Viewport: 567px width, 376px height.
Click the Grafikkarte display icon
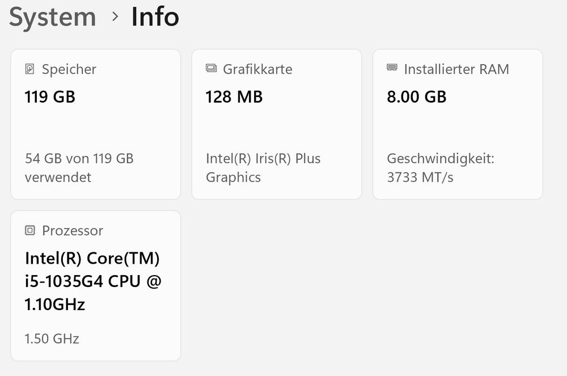tap(211, 68)
